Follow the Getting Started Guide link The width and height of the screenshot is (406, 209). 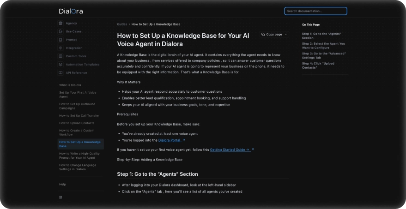tap(230, 149)
